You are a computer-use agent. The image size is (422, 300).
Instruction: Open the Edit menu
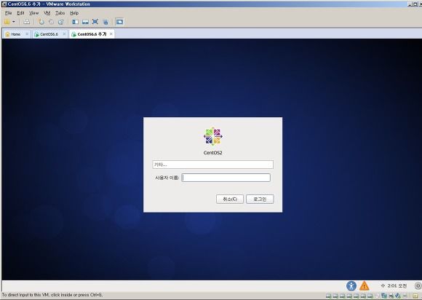[20, 13]
